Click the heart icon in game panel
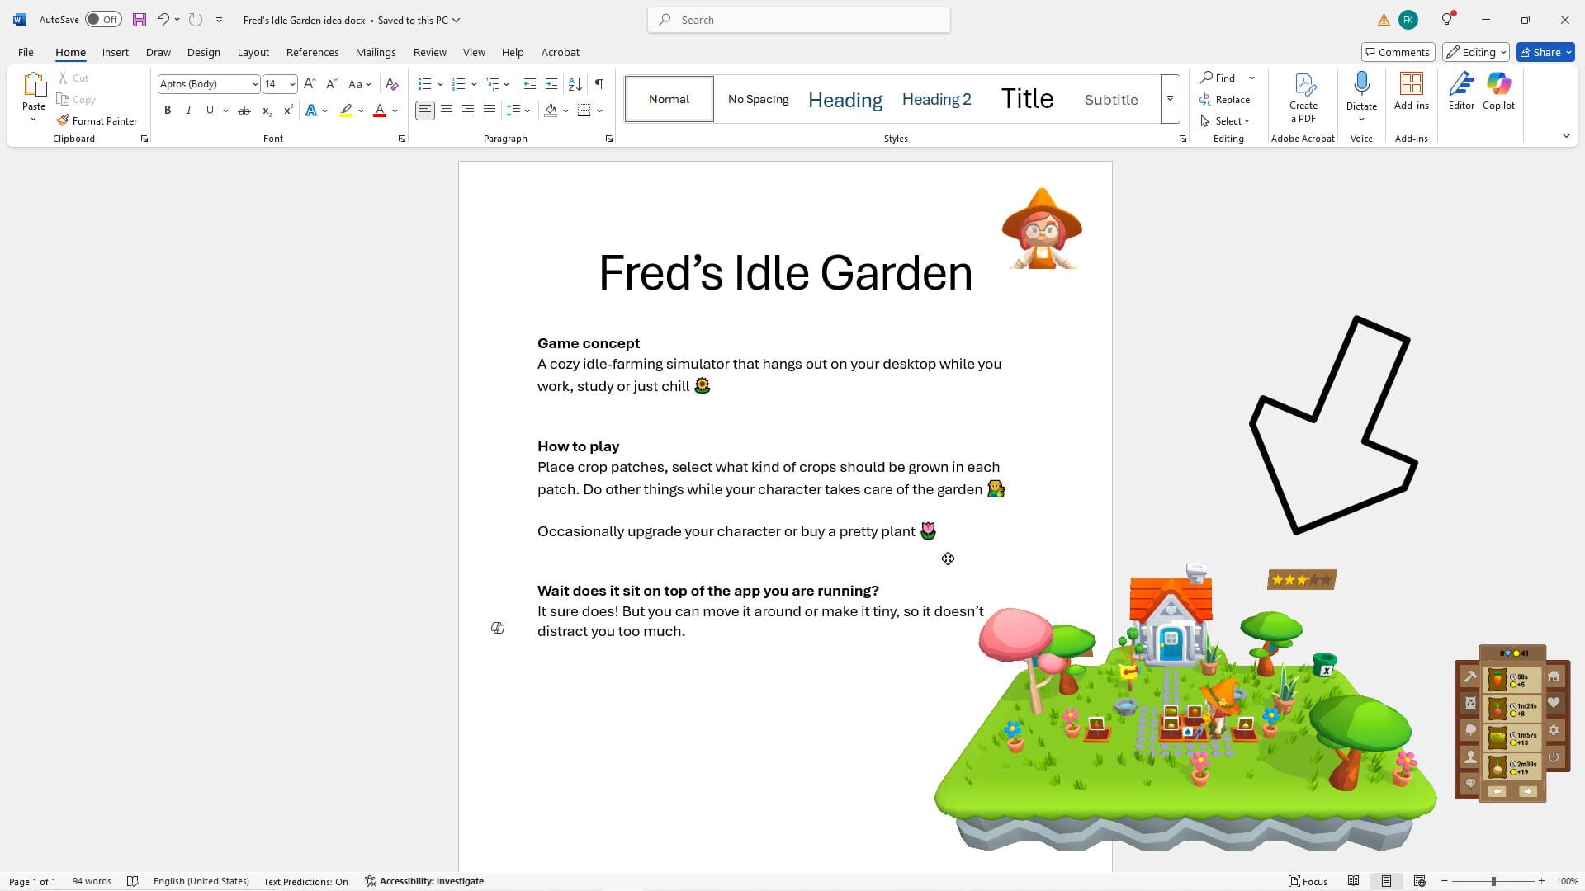 coord(1554,703)
